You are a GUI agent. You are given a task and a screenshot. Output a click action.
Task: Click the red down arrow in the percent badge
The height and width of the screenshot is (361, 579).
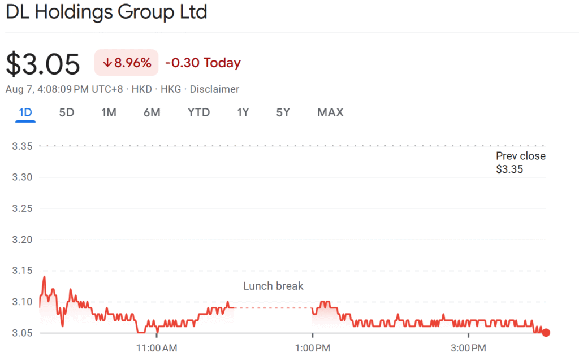[107, 63]
